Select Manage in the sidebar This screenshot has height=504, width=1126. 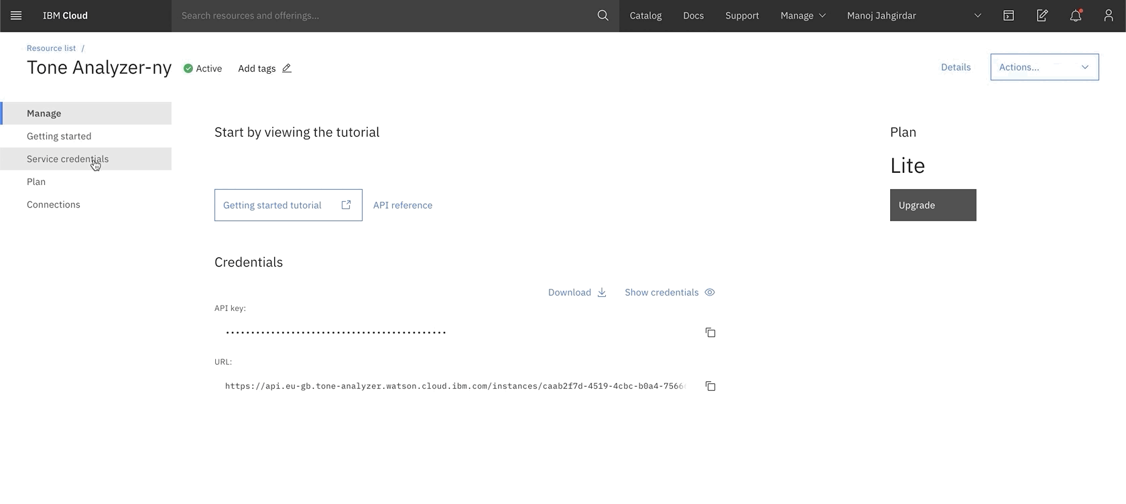tap(86, 113)
